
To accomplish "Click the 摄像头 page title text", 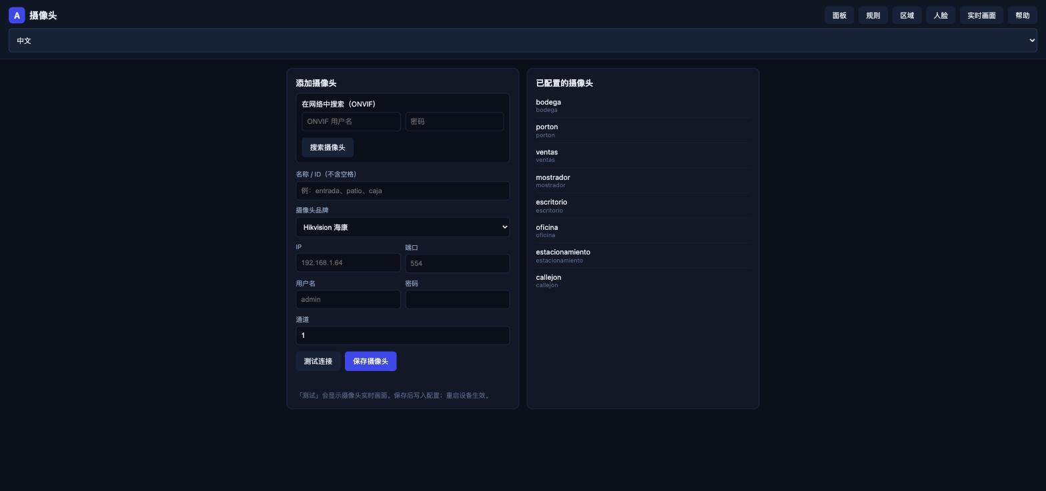I will click(43, 15).
